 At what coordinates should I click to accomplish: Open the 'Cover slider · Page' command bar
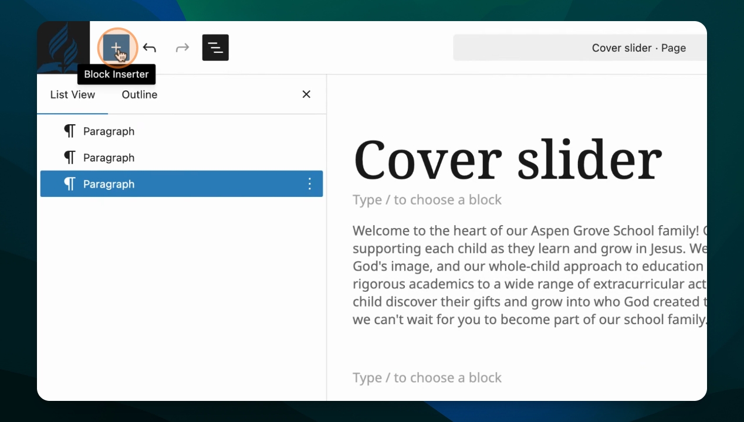[580, 47]
